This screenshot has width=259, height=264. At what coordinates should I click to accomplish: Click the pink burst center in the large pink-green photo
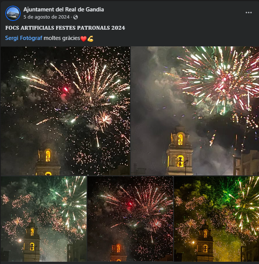(224, 79)
